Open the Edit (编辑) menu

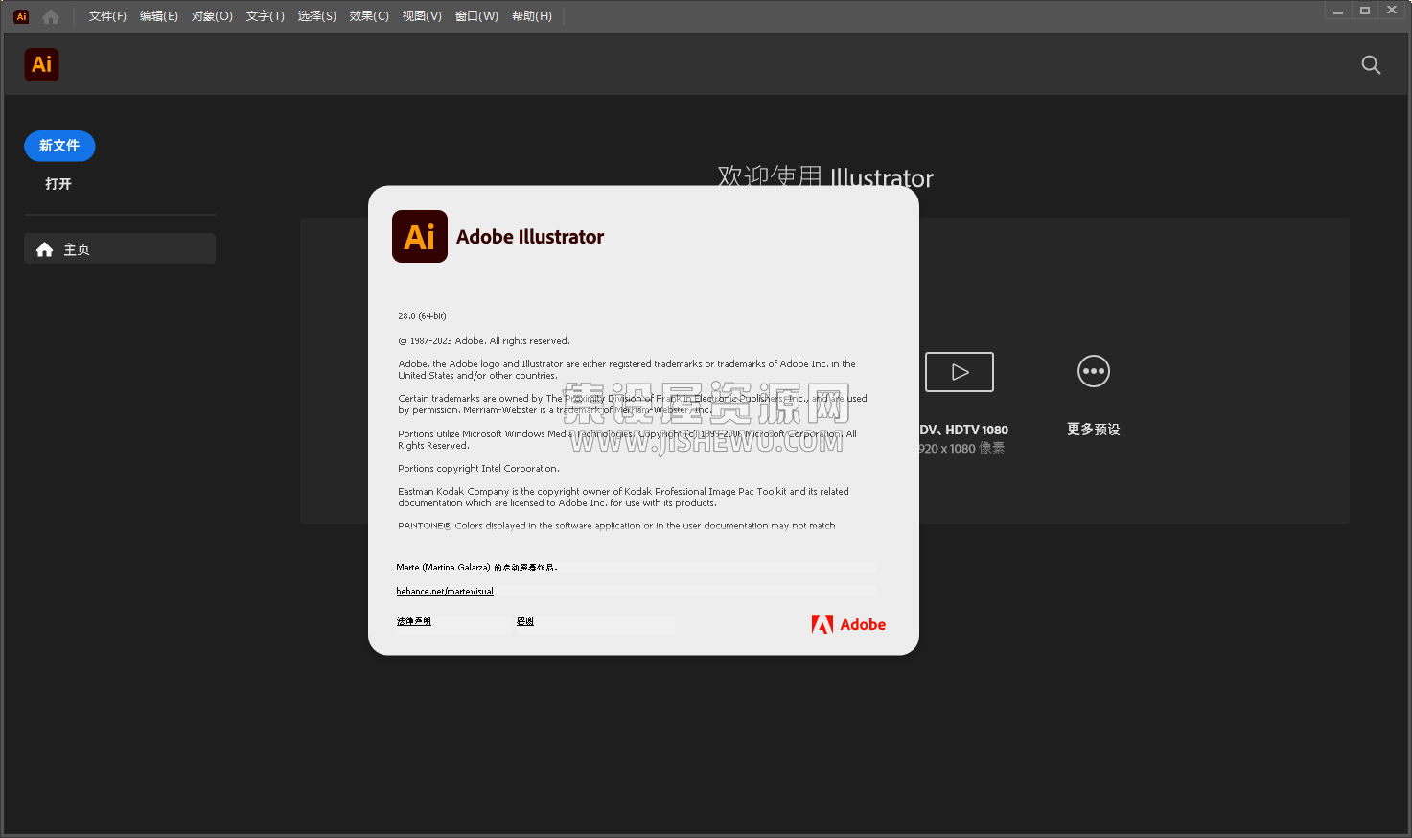click(159, 16)
